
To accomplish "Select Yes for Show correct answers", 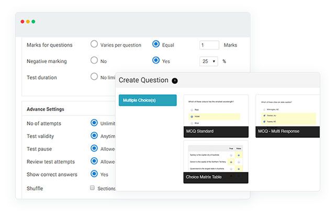I will (x=94, y=174).
